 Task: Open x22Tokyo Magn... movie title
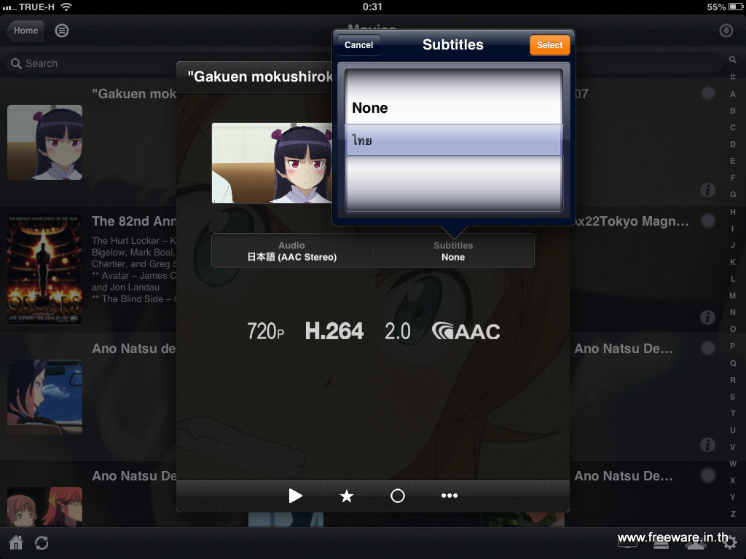click(632, 221)
